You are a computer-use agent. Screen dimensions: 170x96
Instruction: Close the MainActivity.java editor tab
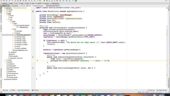point(44,6)
